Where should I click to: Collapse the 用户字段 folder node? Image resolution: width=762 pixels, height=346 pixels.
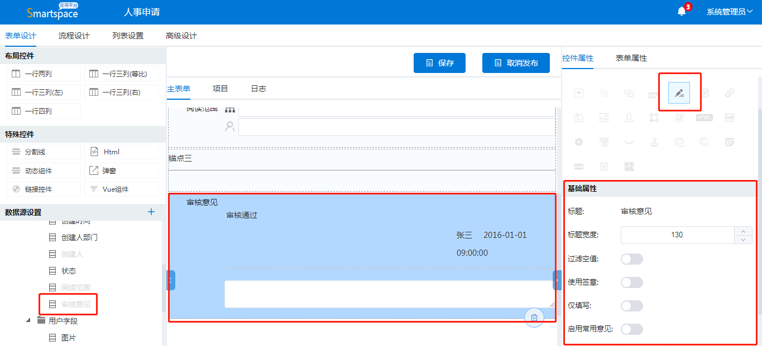[28, 320]
